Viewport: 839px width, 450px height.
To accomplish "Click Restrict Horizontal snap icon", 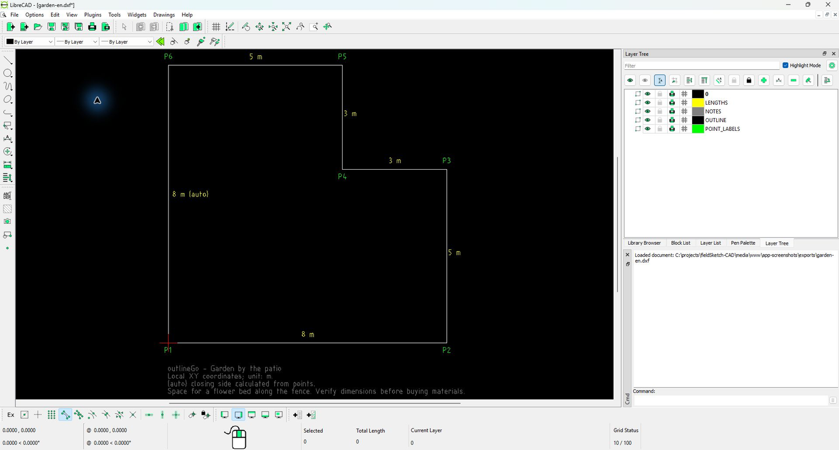I will pyautogui.click(x=149, y=415).
